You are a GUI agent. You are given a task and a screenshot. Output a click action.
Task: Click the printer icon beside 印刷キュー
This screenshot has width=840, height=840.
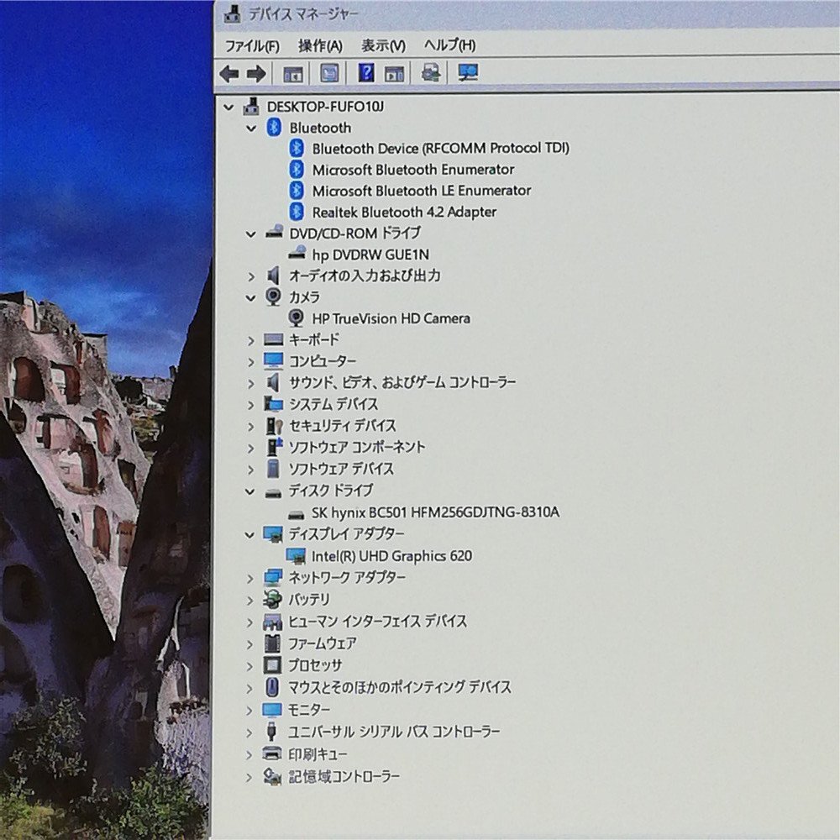coord(272,754)
